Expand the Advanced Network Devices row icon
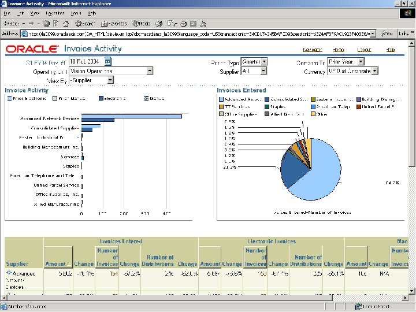The width and height of the screenshot is (416, 312). (9, 272)
